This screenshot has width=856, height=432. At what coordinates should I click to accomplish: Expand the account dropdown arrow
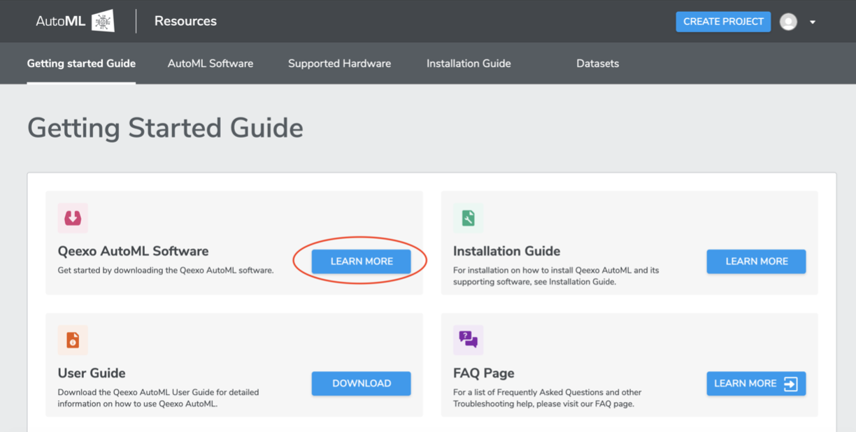click(x=813, y=22)
